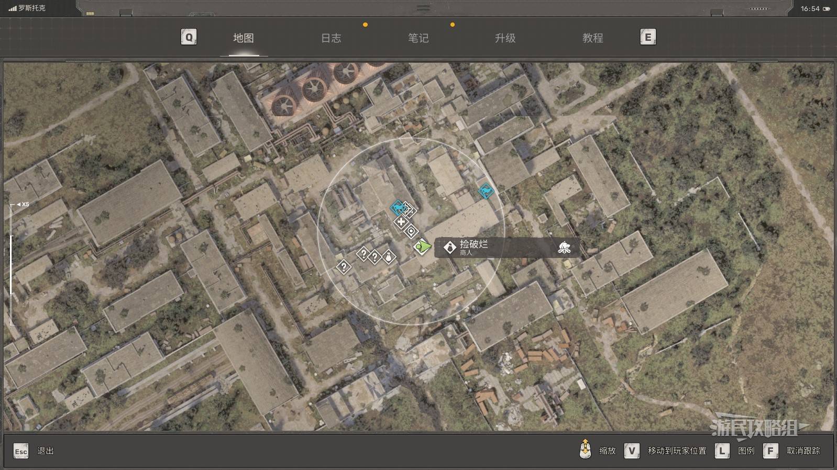
Task: Click the signal strength icon
Action: coord(13,8)
